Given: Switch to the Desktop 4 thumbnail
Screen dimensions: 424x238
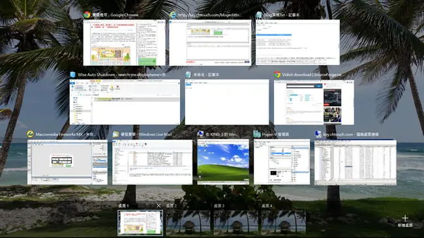Looking at the screenshot, I should click(284, 223).
